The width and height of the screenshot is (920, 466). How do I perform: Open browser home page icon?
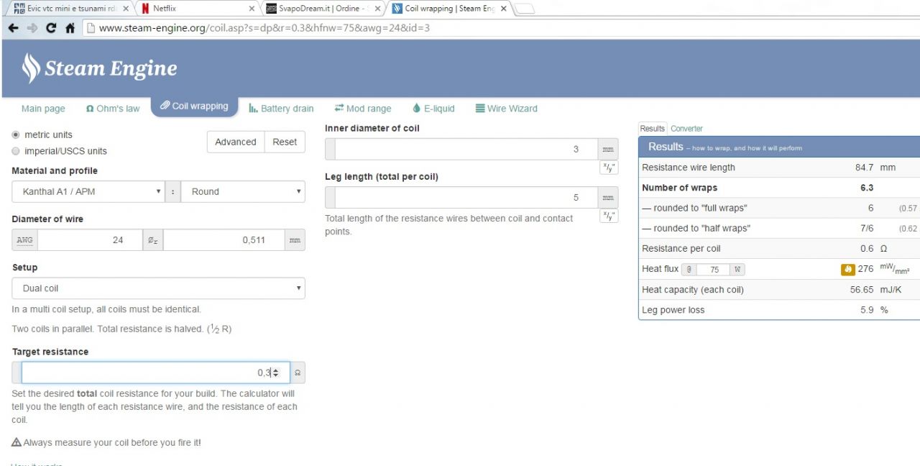pos(70,28)
